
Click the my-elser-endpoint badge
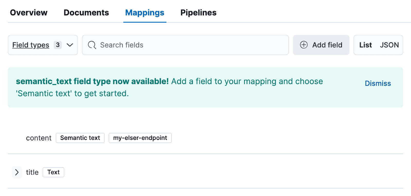coord(140,138)
